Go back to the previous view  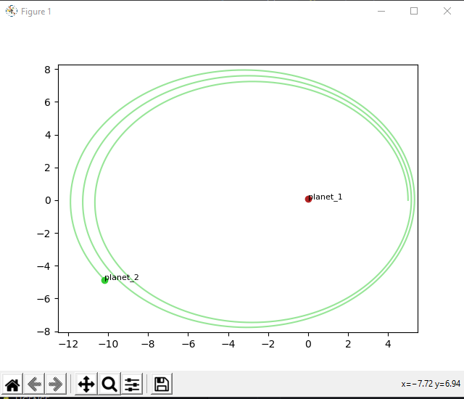click(34, 384)
